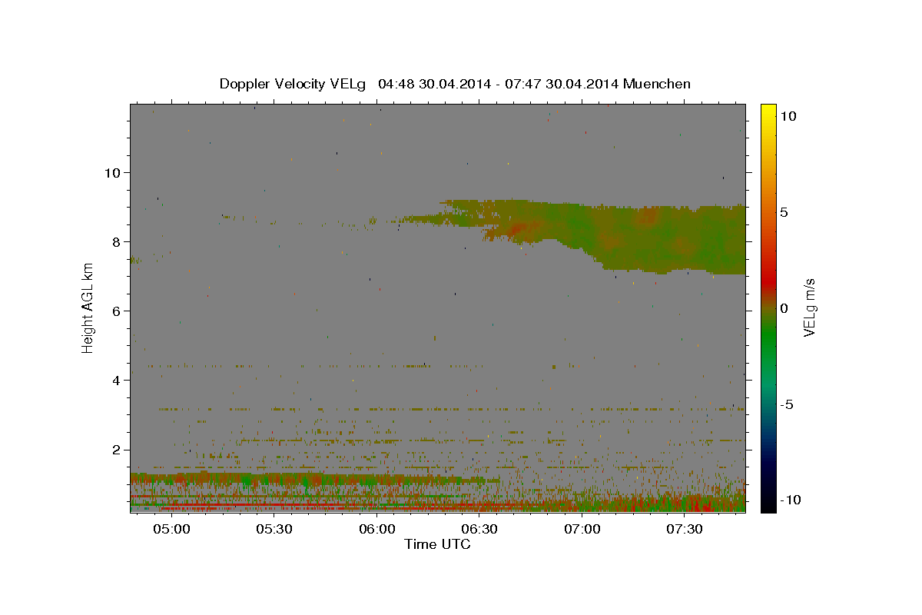Viewport: 922px width, 615px height.
Task: Click the plot title 'Doppler Velocity VELg'
Action: [x=293, y=84]
